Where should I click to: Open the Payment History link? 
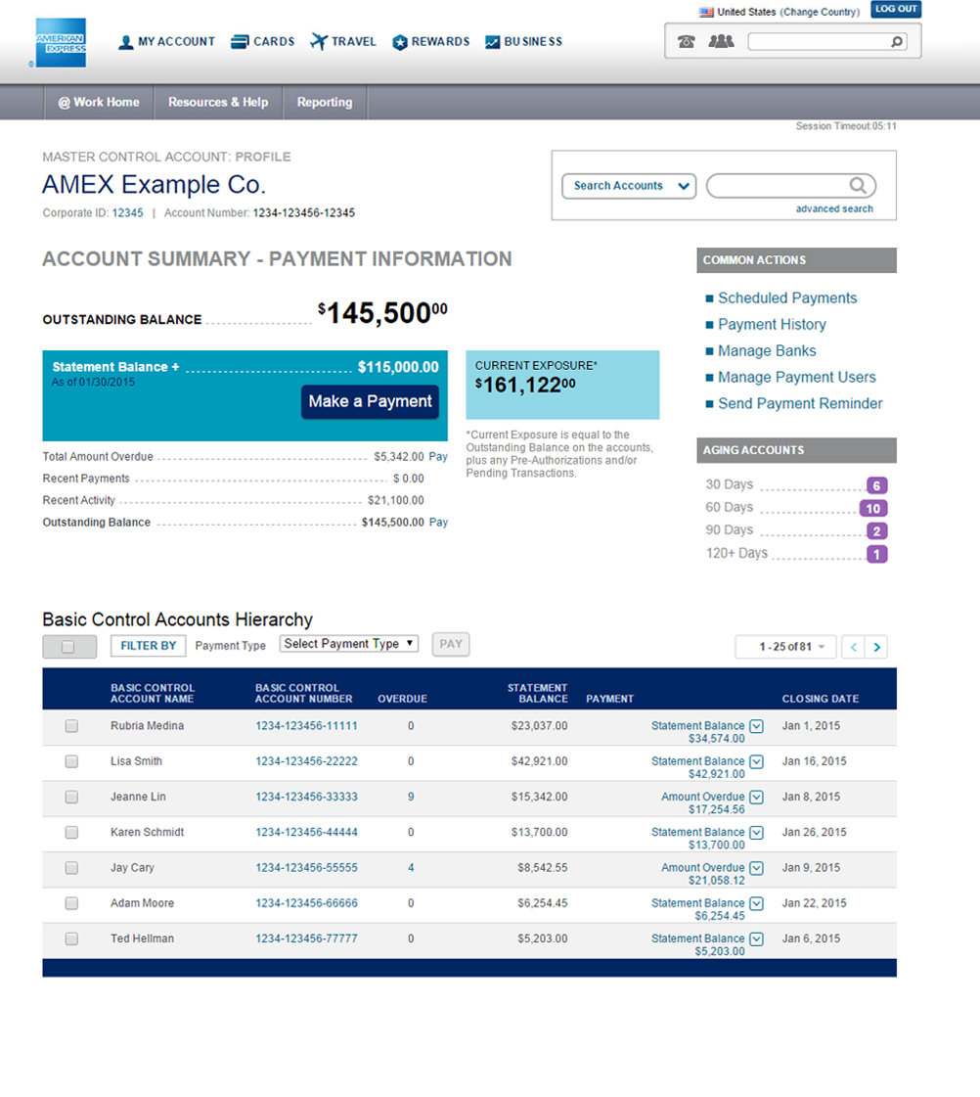[772, 325]
